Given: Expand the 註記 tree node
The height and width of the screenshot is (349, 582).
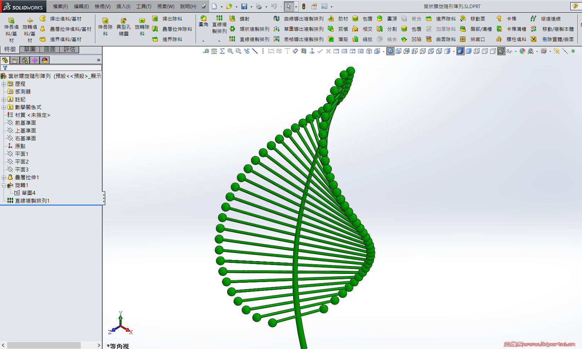Looking at the screenshot, I should click(x=4, y=100).
